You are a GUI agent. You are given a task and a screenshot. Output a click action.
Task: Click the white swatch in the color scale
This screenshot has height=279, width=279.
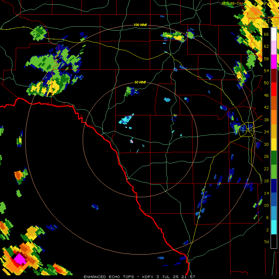coord(274,34)
